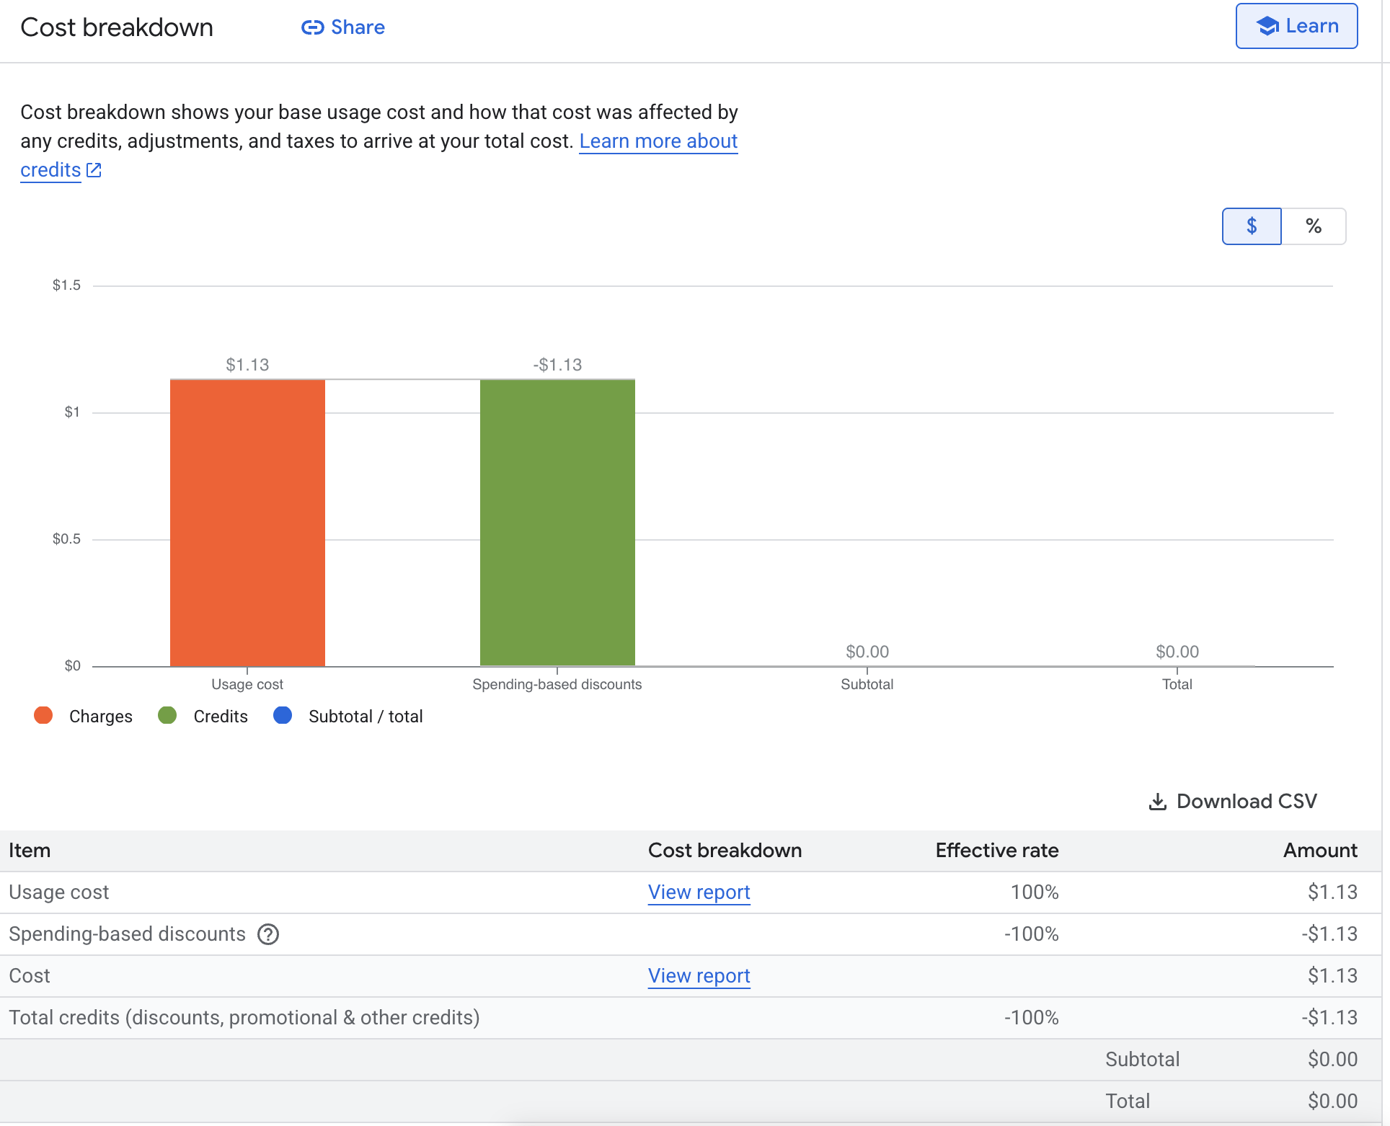Screen dimensions: 1390x1126
Task: Click the Learn graduation cap button
Action: coord(1296,26)
